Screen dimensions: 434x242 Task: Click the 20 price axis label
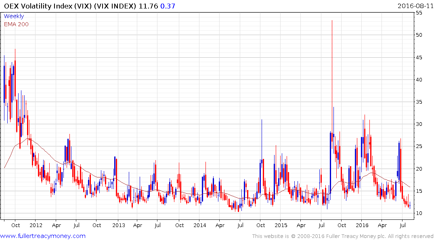[419, 169]
